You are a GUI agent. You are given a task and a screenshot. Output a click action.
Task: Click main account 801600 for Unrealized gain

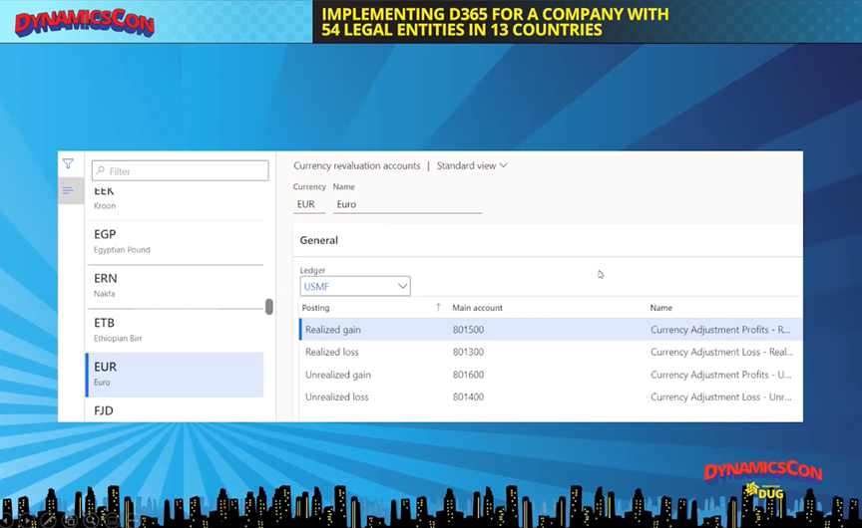point(470,375)
